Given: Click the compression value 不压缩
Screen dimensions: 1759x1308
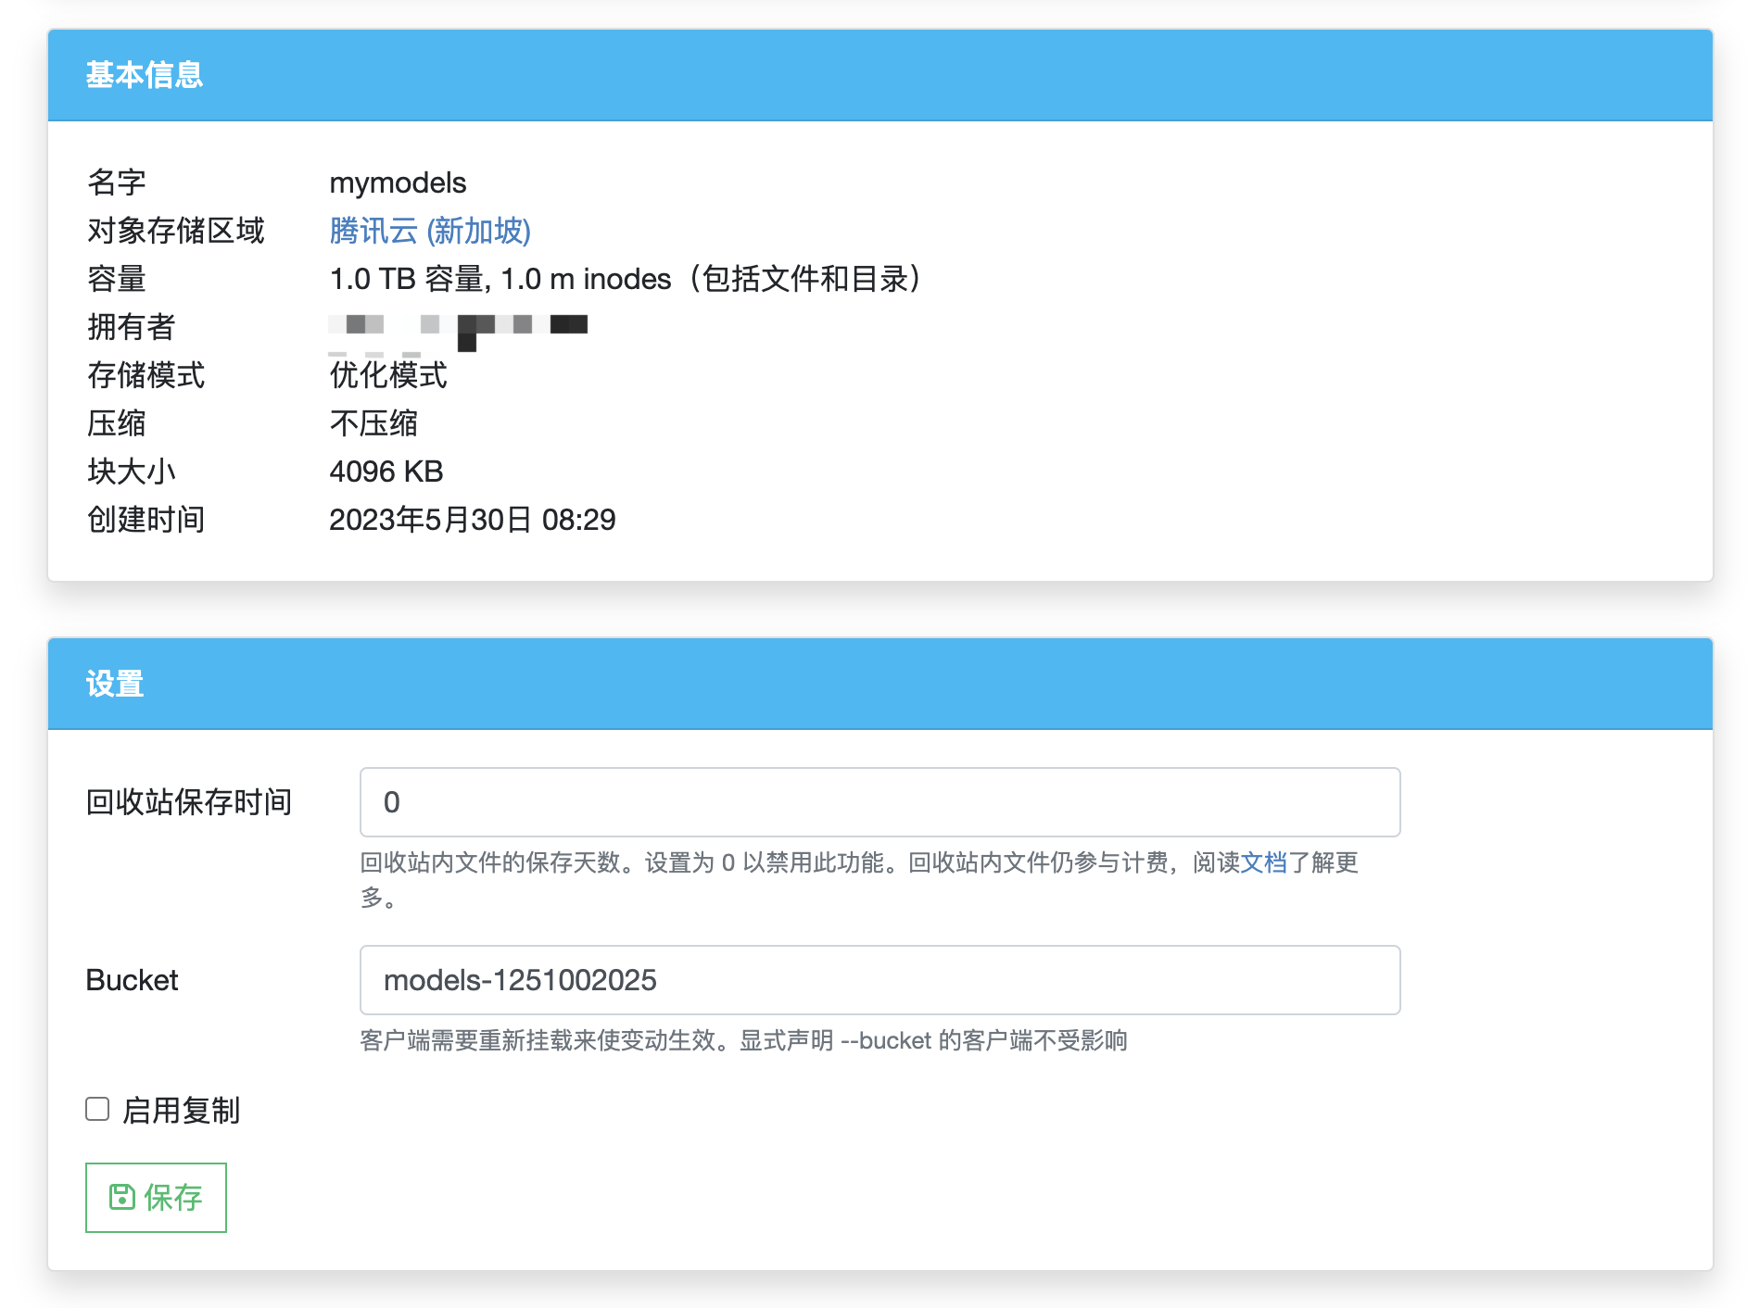Looking at the screenshot, I should pos(373,423).
